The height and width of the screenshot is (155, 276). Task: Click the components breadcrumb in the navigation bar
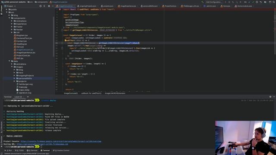41,2
